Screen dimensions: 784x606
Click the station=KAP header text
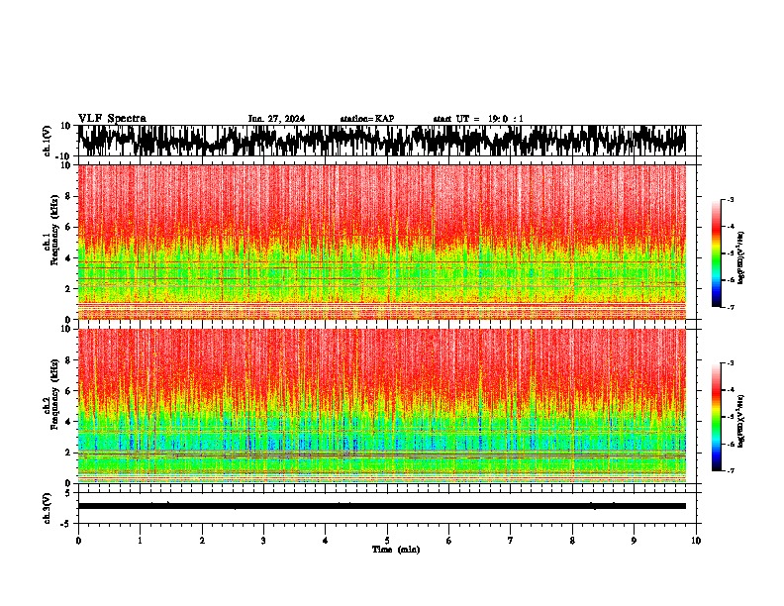(367, 119)
